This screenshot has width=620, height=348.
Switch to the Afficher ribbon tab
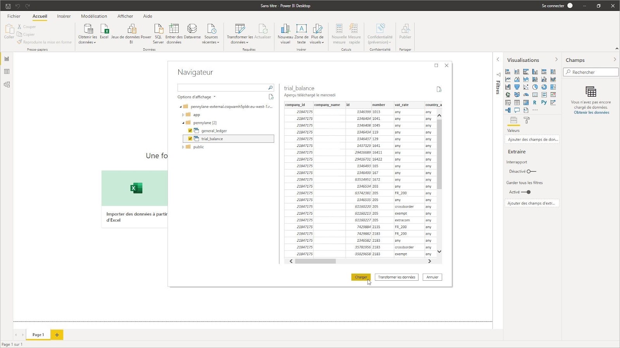(x=125, y=16)
